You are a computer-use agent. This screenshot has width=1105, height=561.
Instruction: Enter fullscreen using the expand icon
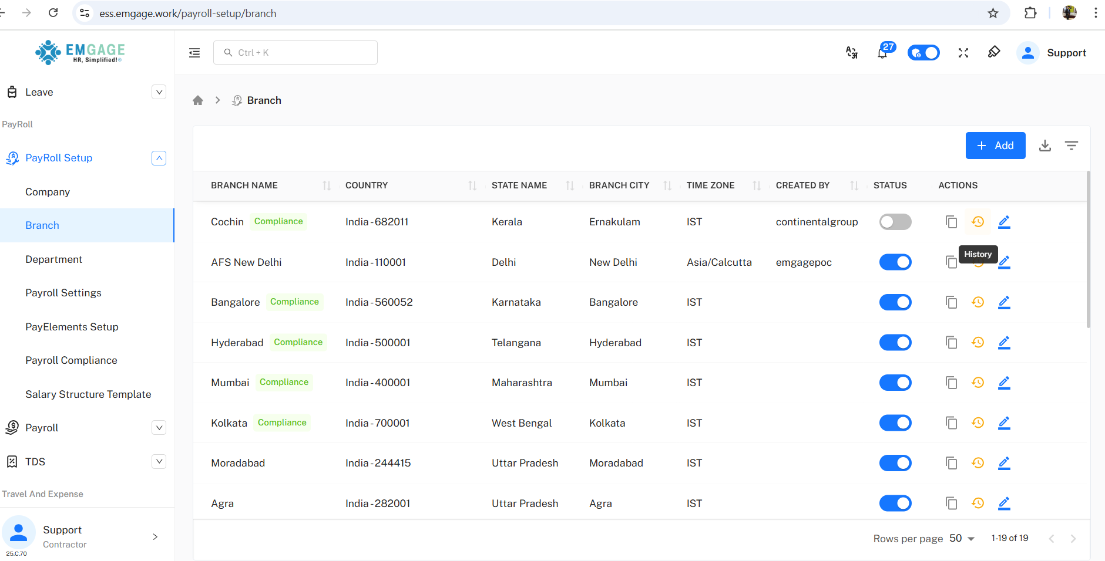point(963,53)
